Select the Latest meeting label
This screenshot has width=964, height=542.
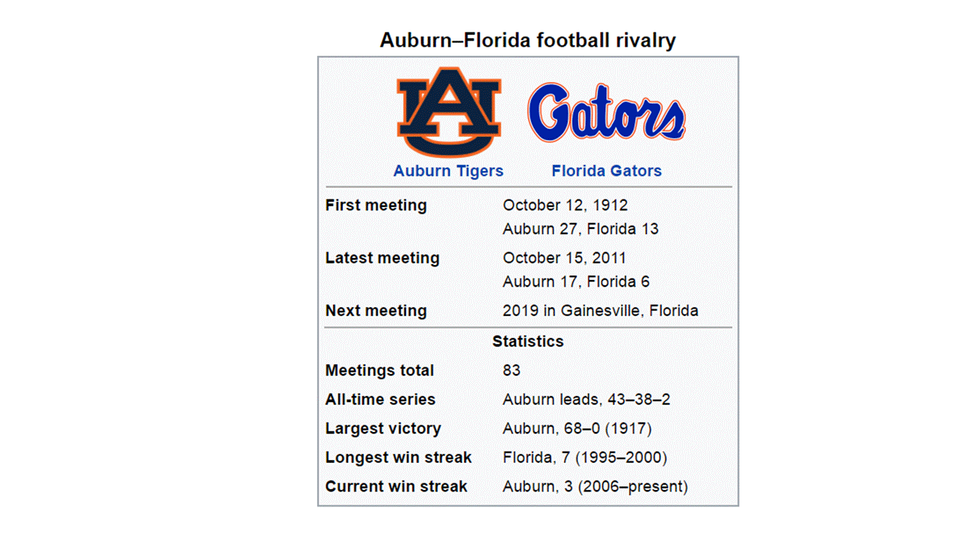coord(382,258)
